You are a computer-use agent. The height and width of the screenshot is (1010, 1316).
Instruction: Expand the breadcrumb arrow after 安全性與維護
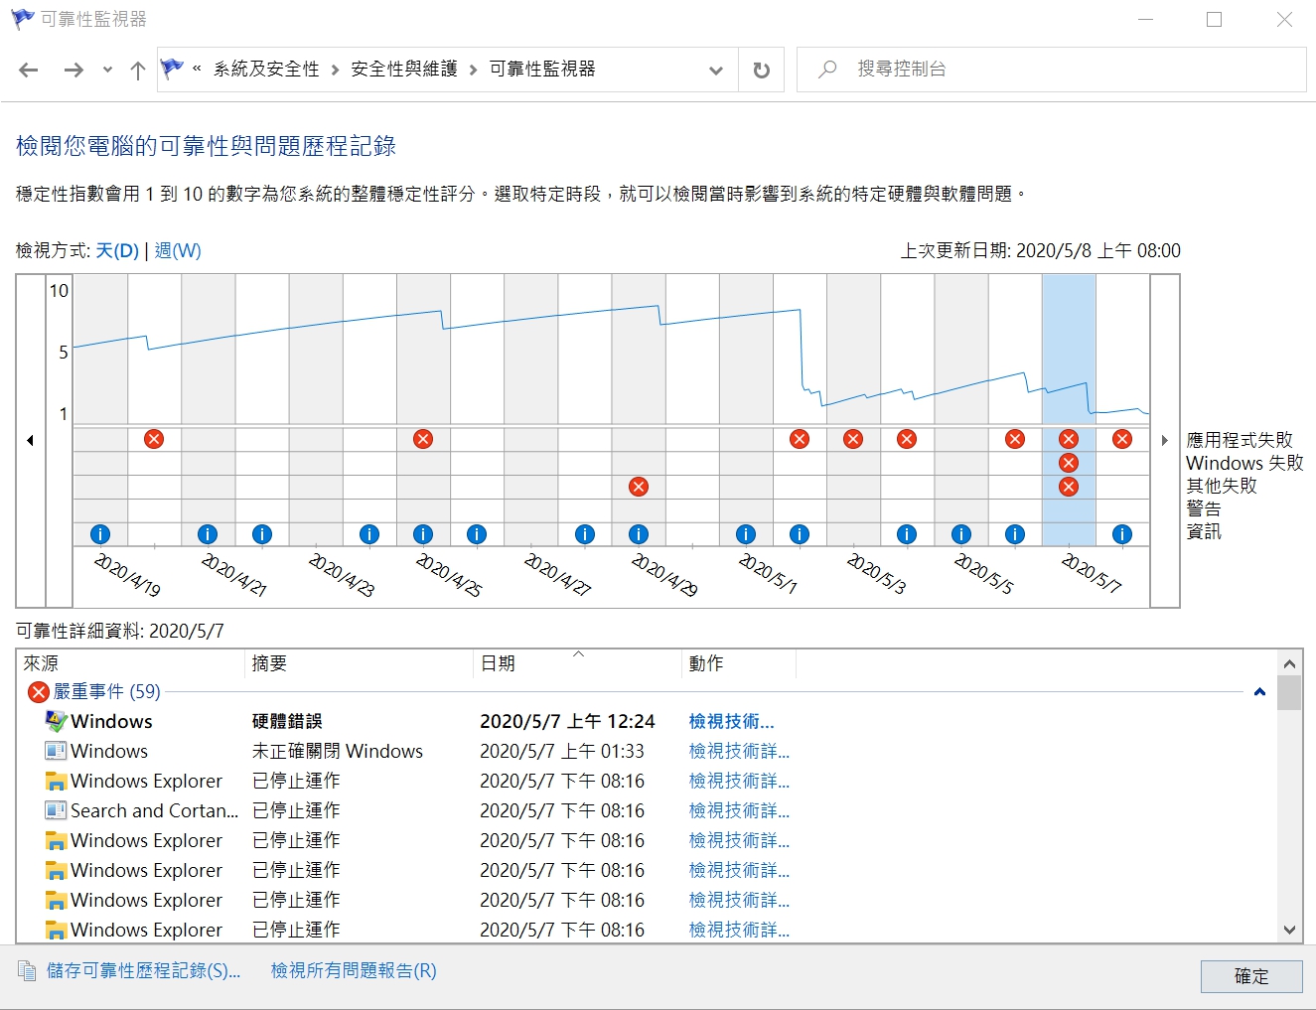point(473,70)
